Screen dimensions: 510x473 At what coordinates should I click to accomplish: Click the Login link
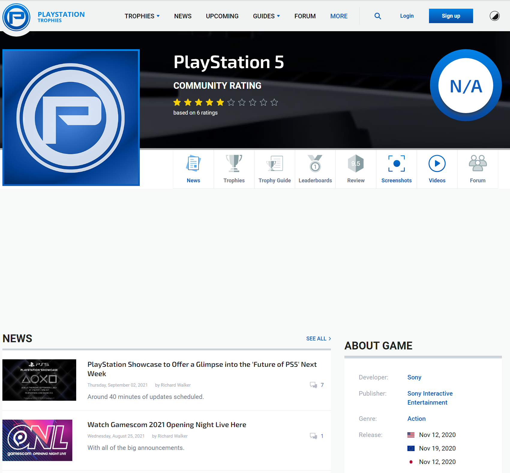407,16
